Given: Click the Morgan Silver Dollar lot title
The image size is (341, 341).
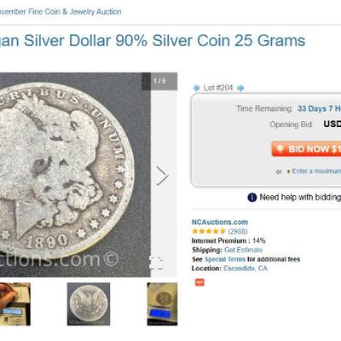Looking at the screenshot, I should click(x=153, y=40).
